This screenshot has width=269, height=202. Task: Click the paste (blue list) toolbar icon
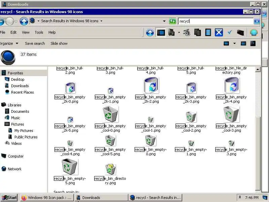(208, 32)
